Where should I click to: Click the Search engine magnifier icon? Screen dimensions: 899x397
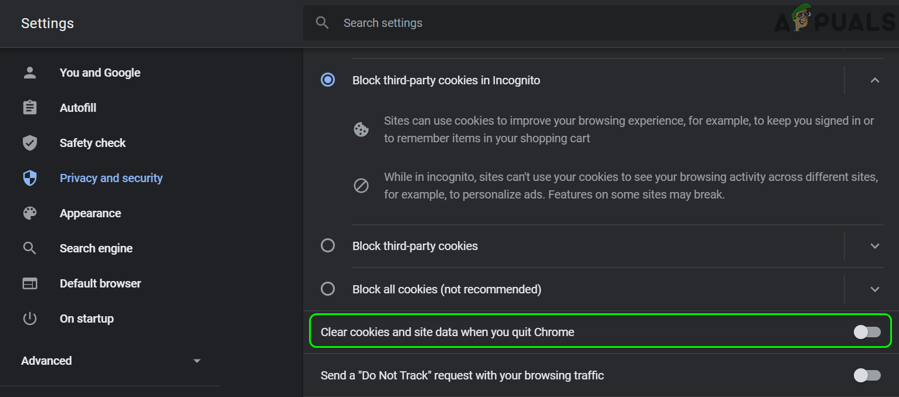pyautogui.click(x=29, y=248)
